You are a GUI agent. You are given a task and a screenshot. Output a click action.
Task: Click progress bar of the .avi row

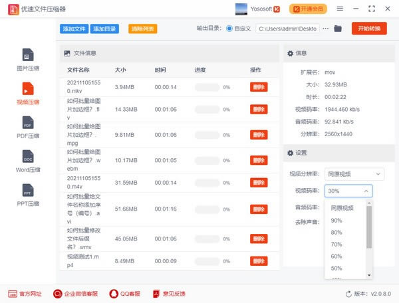[x=207, y=209]
